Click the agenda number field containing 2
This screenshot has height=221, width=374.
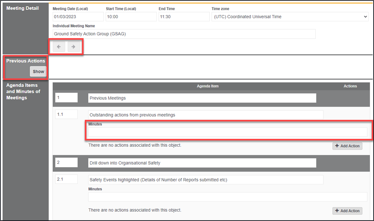[x=66, y=162]
